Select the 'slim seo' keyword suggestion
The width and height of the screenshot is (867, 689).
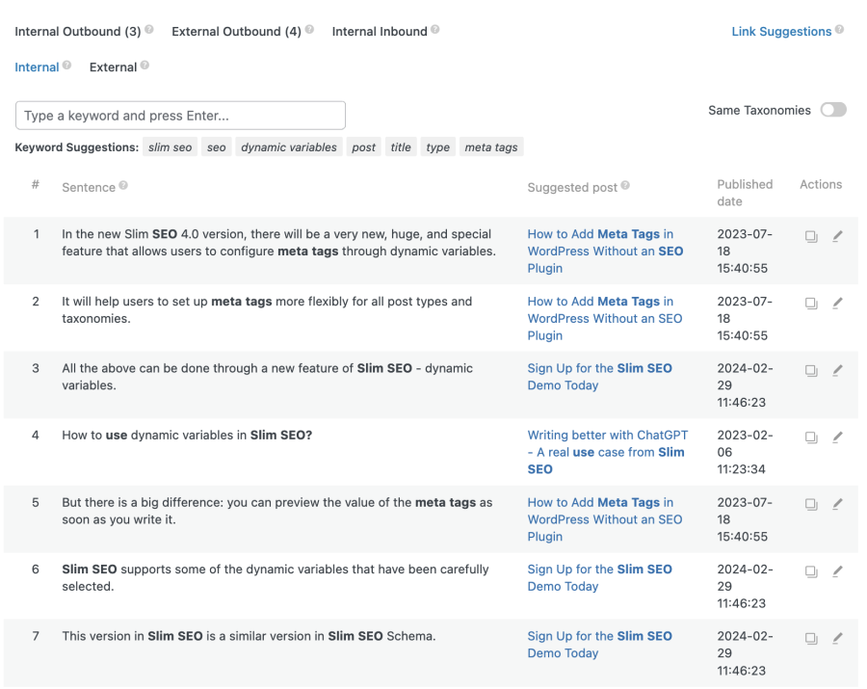click(x=170, y=147)
